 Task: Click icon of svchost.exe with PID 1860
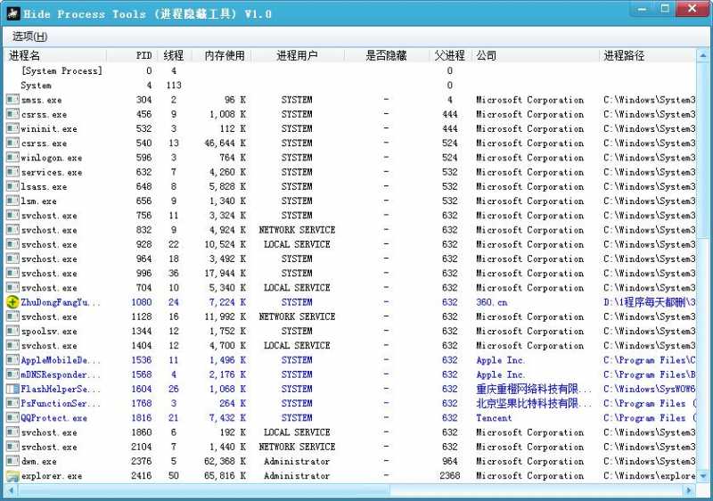coord(12,433)
